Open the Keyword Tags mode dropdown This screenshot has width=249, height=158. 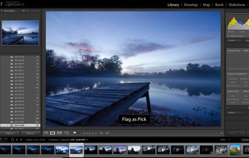pos(246,50)
